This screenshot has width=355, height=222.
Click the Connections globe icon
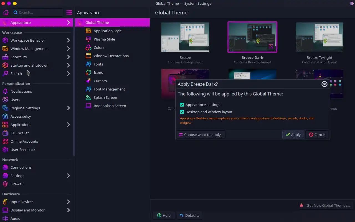tap(5, 167)
